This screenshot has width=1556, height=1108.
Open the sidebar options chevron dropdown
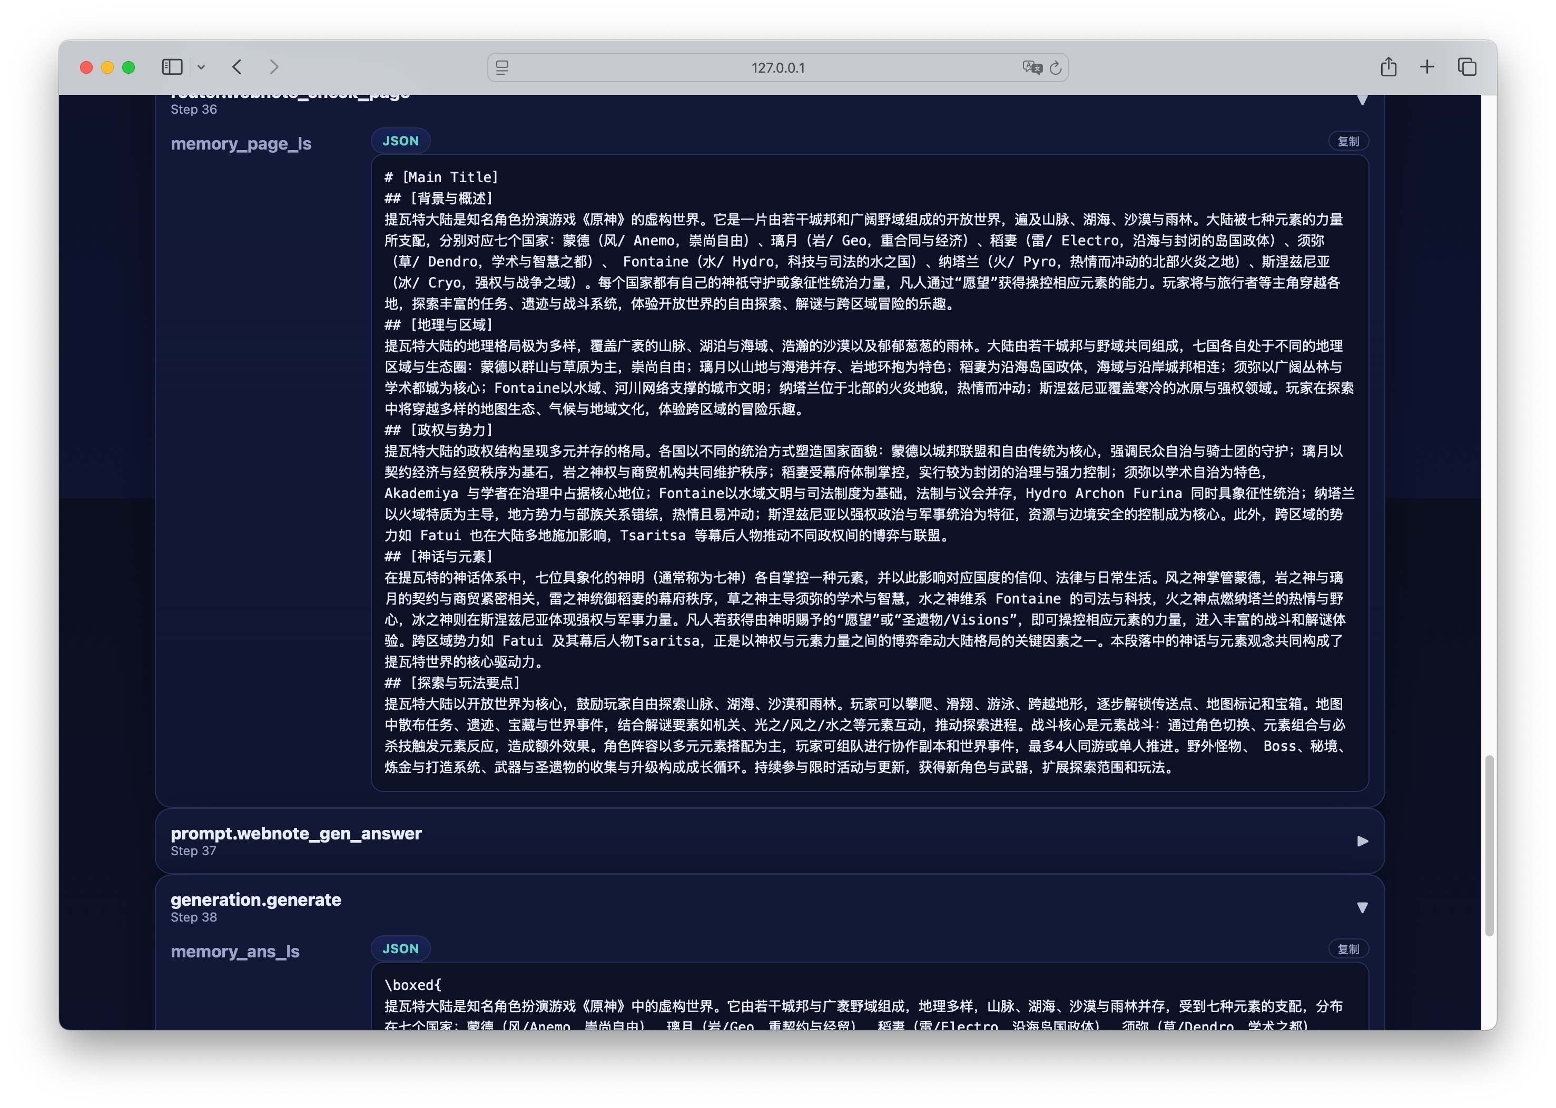(x=201, y=67)
